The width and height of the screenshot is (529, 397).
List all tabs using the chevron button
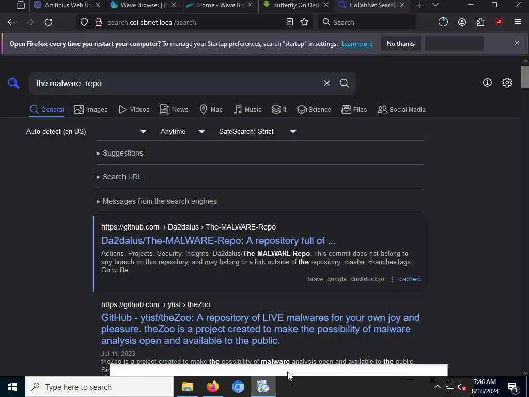tap(435, 5)
